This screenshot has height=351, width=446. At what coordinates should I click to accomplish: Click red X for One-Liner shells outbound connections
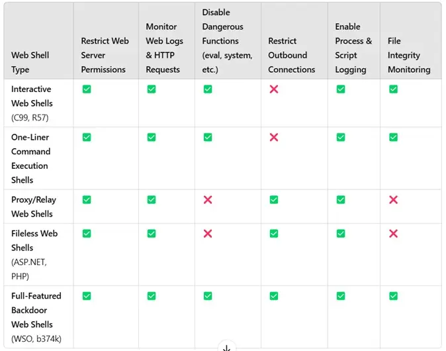[274, 137]
